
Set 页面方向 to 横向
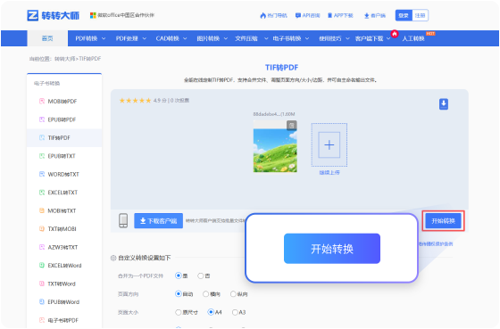(x=205, y=294)
